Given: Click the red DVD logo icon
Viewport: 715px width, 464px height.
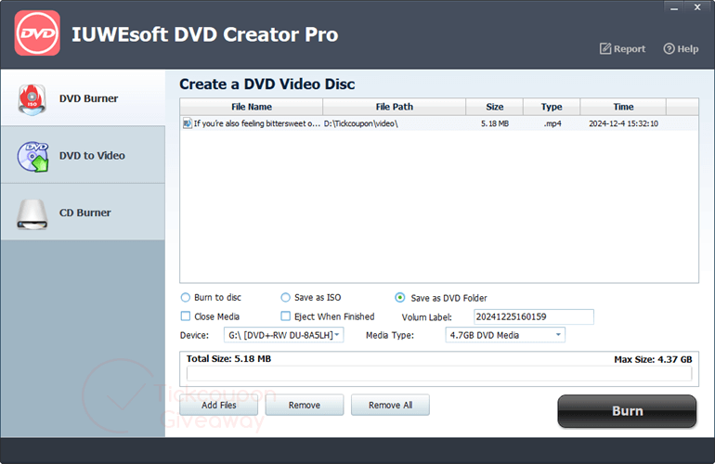Looking at the screenshot, I should point(37,32).
